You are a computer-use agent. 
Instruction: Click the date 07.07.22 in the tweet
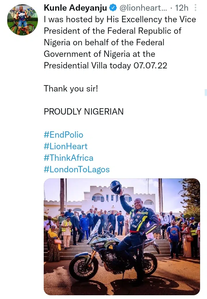coord(150,66)
